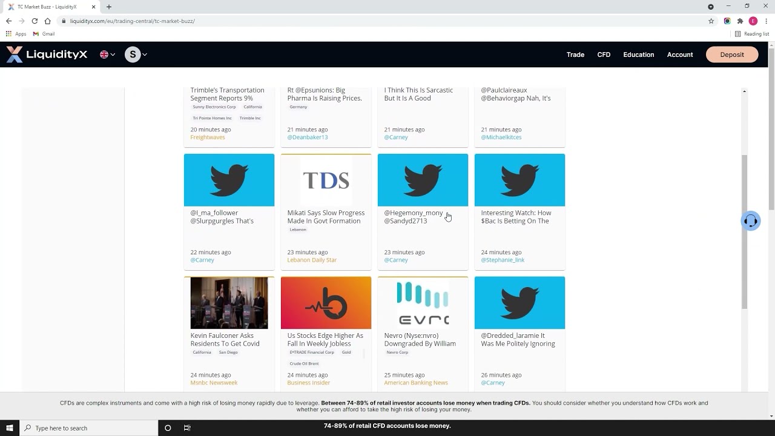
Task: Go to browser home page
Action: pos(47,21)
